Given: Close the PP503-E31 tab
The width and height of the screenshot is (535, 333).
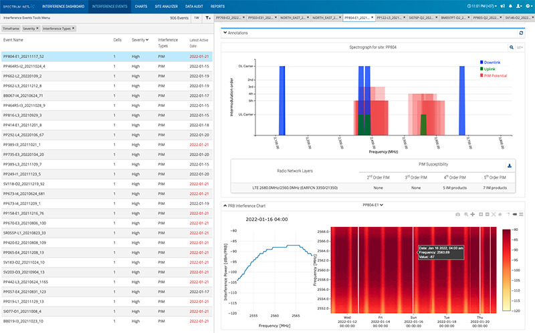Looking at the screenshot, I should click(276, 17).
